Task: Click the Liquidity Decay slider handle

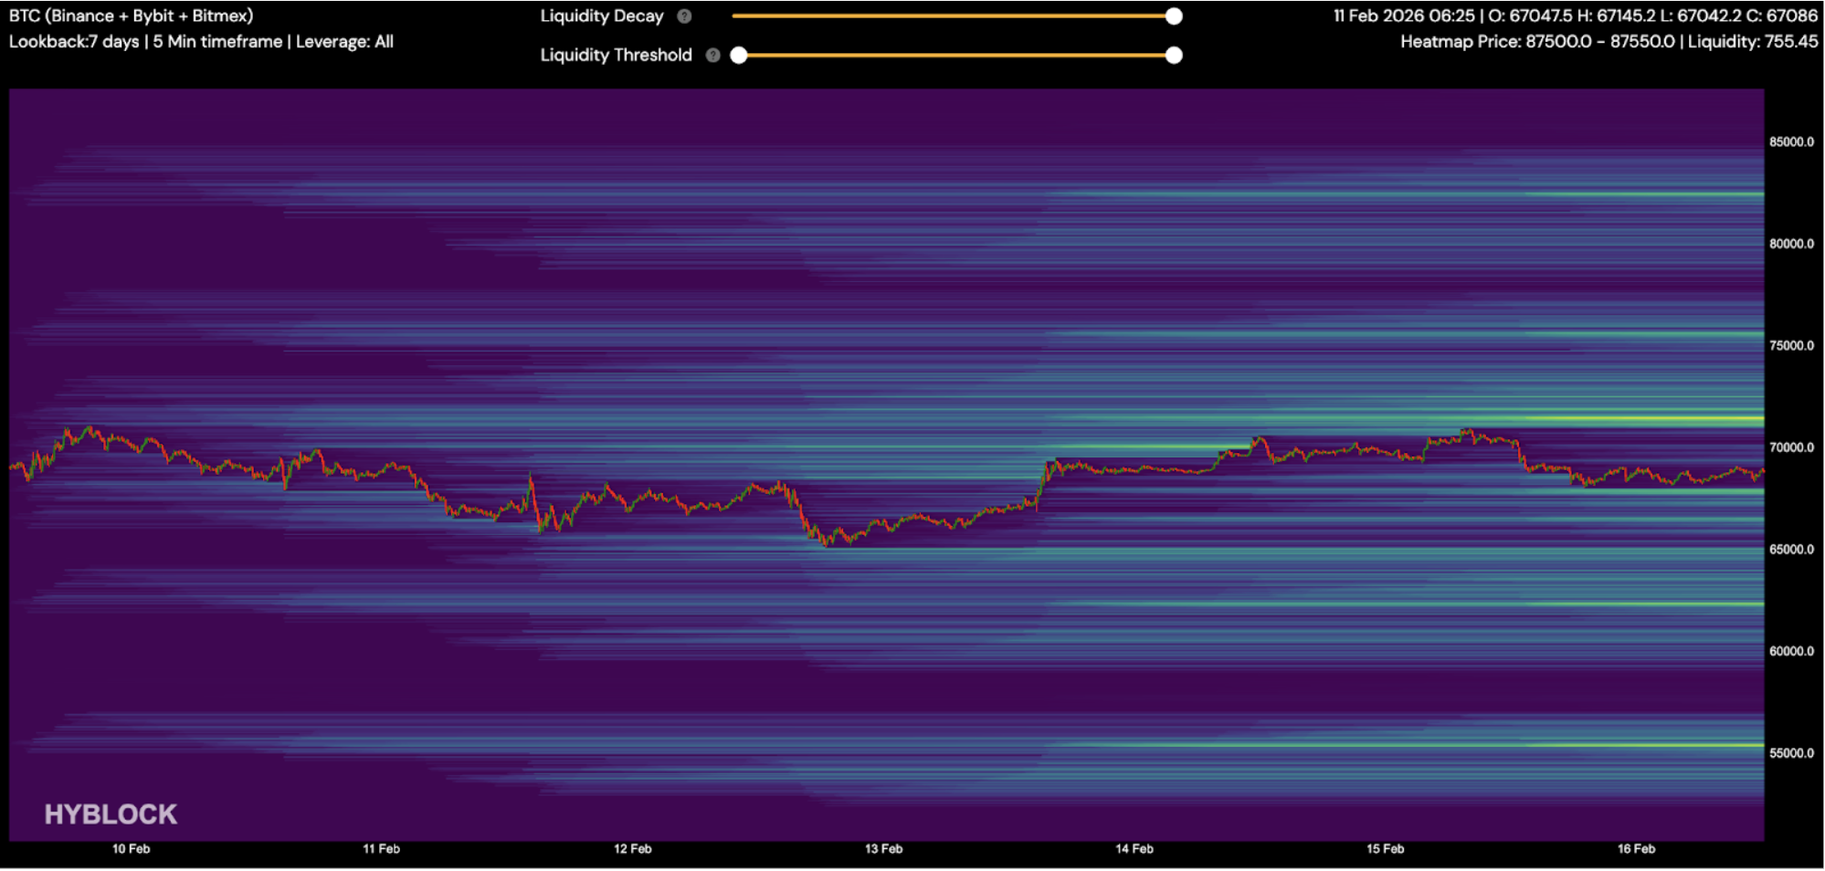Action: click(x=1174, y=16)
